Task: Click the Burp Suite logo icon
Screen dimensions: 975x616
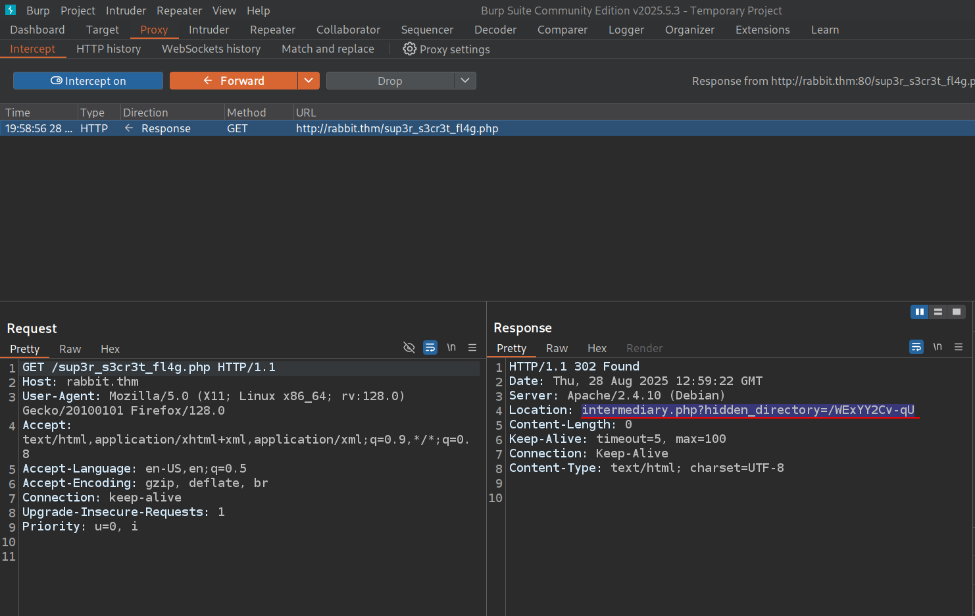Action: pos(11,10)
